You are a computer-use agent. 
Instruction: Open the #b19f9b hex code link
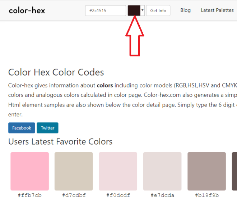pyautogui.click(x=206, y=195)
